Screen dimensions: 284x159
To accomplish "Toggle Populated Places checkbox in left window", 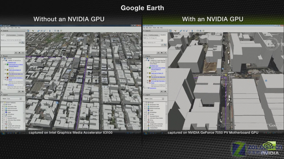I will point(4,118).
